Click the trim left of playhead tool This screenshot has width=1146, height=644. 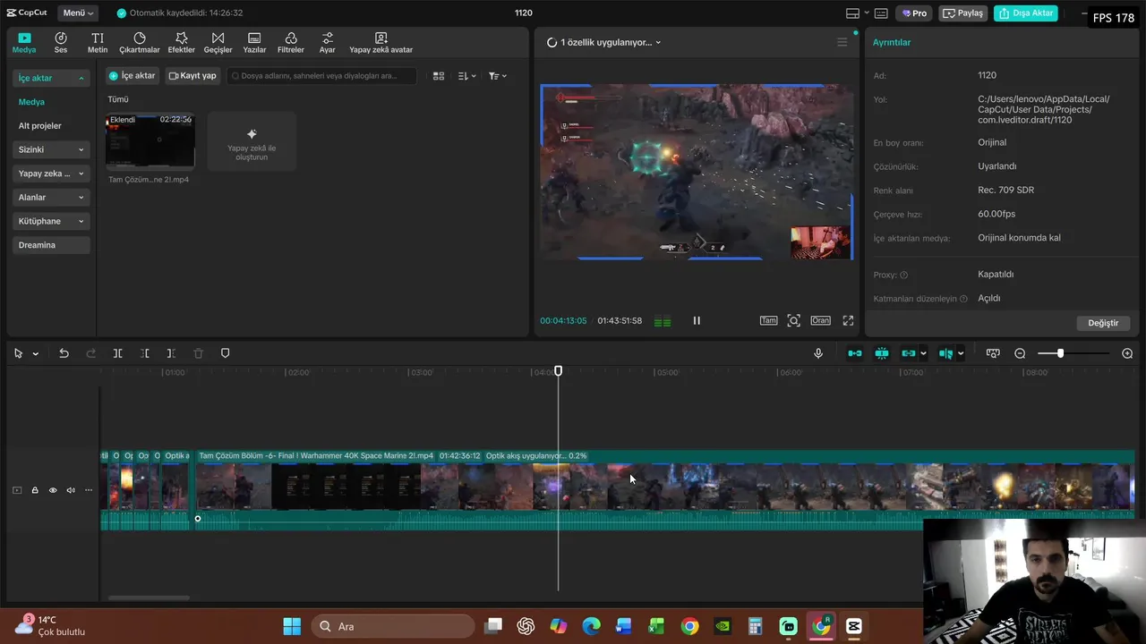pos(144,353)
